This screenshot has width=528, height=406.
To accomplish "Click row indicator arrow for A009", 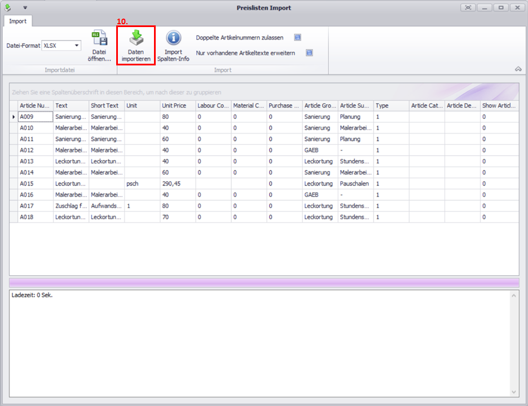I will [x=14, y=117].
